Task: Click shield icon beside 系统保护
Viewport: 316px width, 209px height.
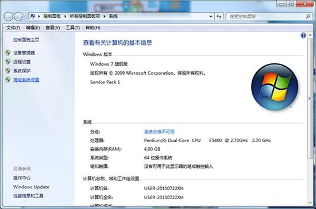Action: [x=8, y=71]
